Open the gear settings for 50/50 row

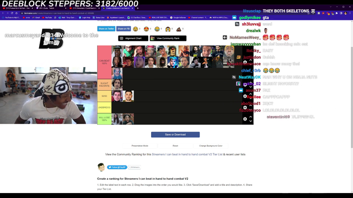coord(245,96)
